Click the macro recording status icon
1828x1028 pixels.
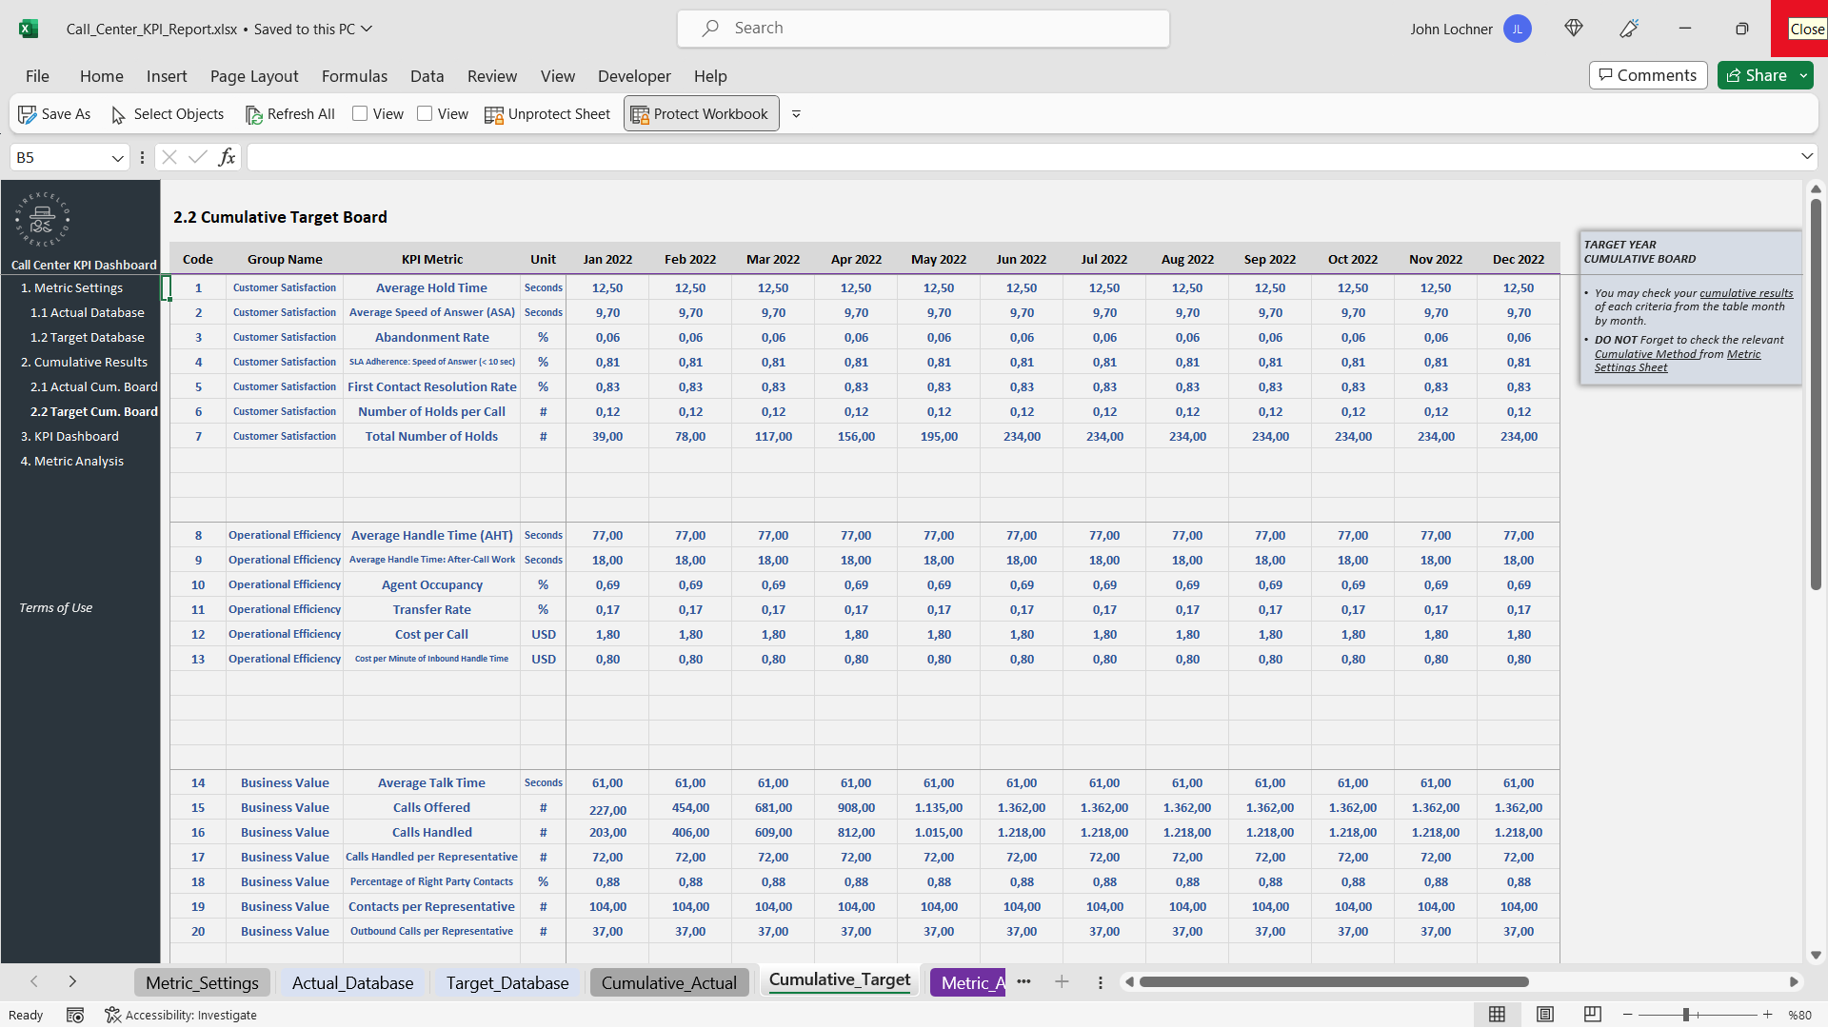tap(75, 1015)
